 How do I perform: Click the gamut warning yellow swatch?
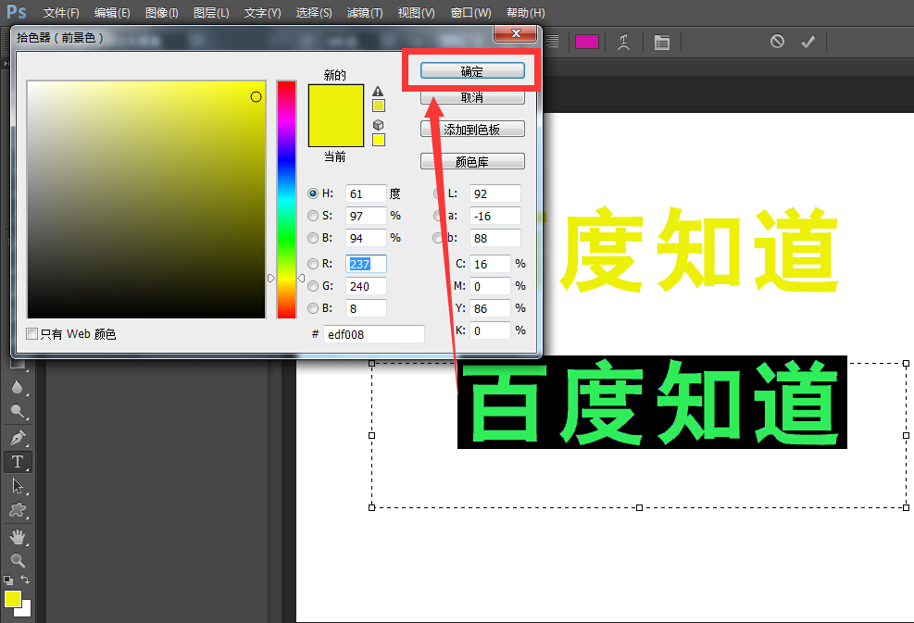click(379, 106)
